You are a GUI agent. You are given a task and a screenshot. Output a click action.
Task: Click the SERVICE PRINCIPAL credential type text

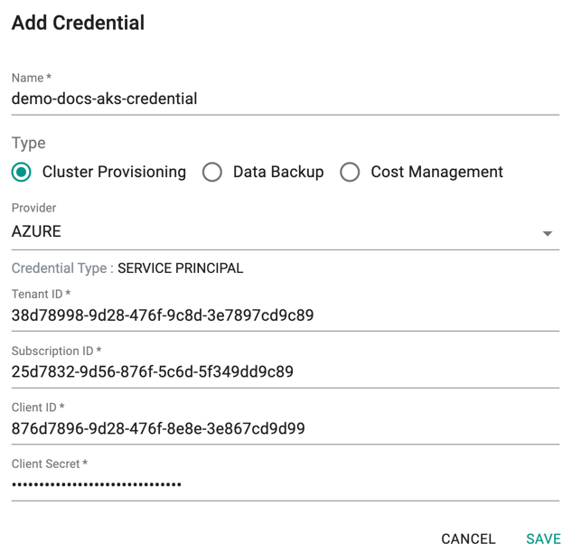point(180,268)
